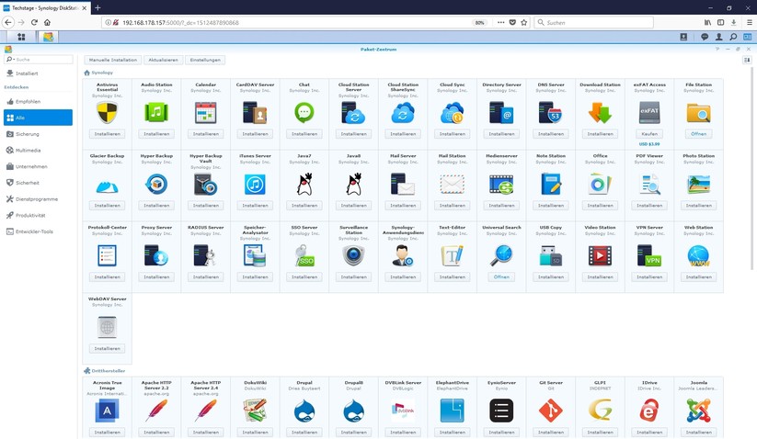Image resolution: width=757 pixels, height=439 pixels.
Task: Click the Antivirus Essential shield icon
Action: coord(108,112)
